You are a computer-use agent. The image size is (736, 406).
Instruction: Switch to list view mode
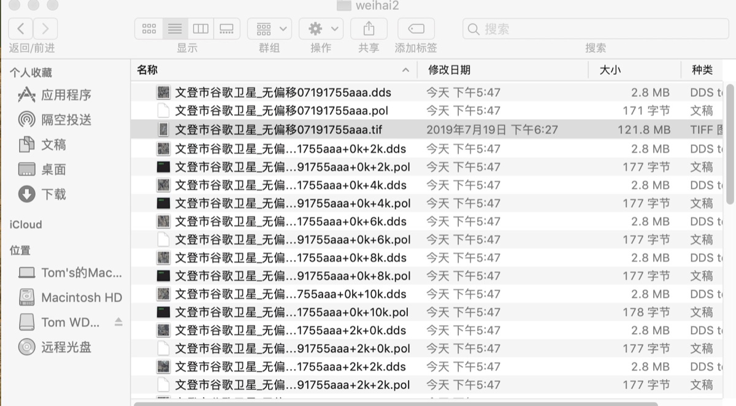pos(175,29)
